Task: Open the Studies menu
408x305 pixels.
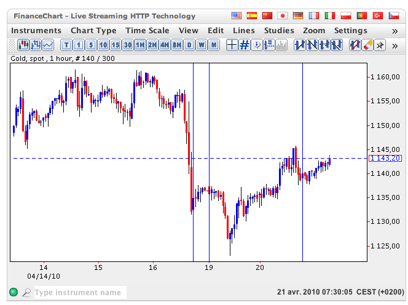Action: (279, 30)
